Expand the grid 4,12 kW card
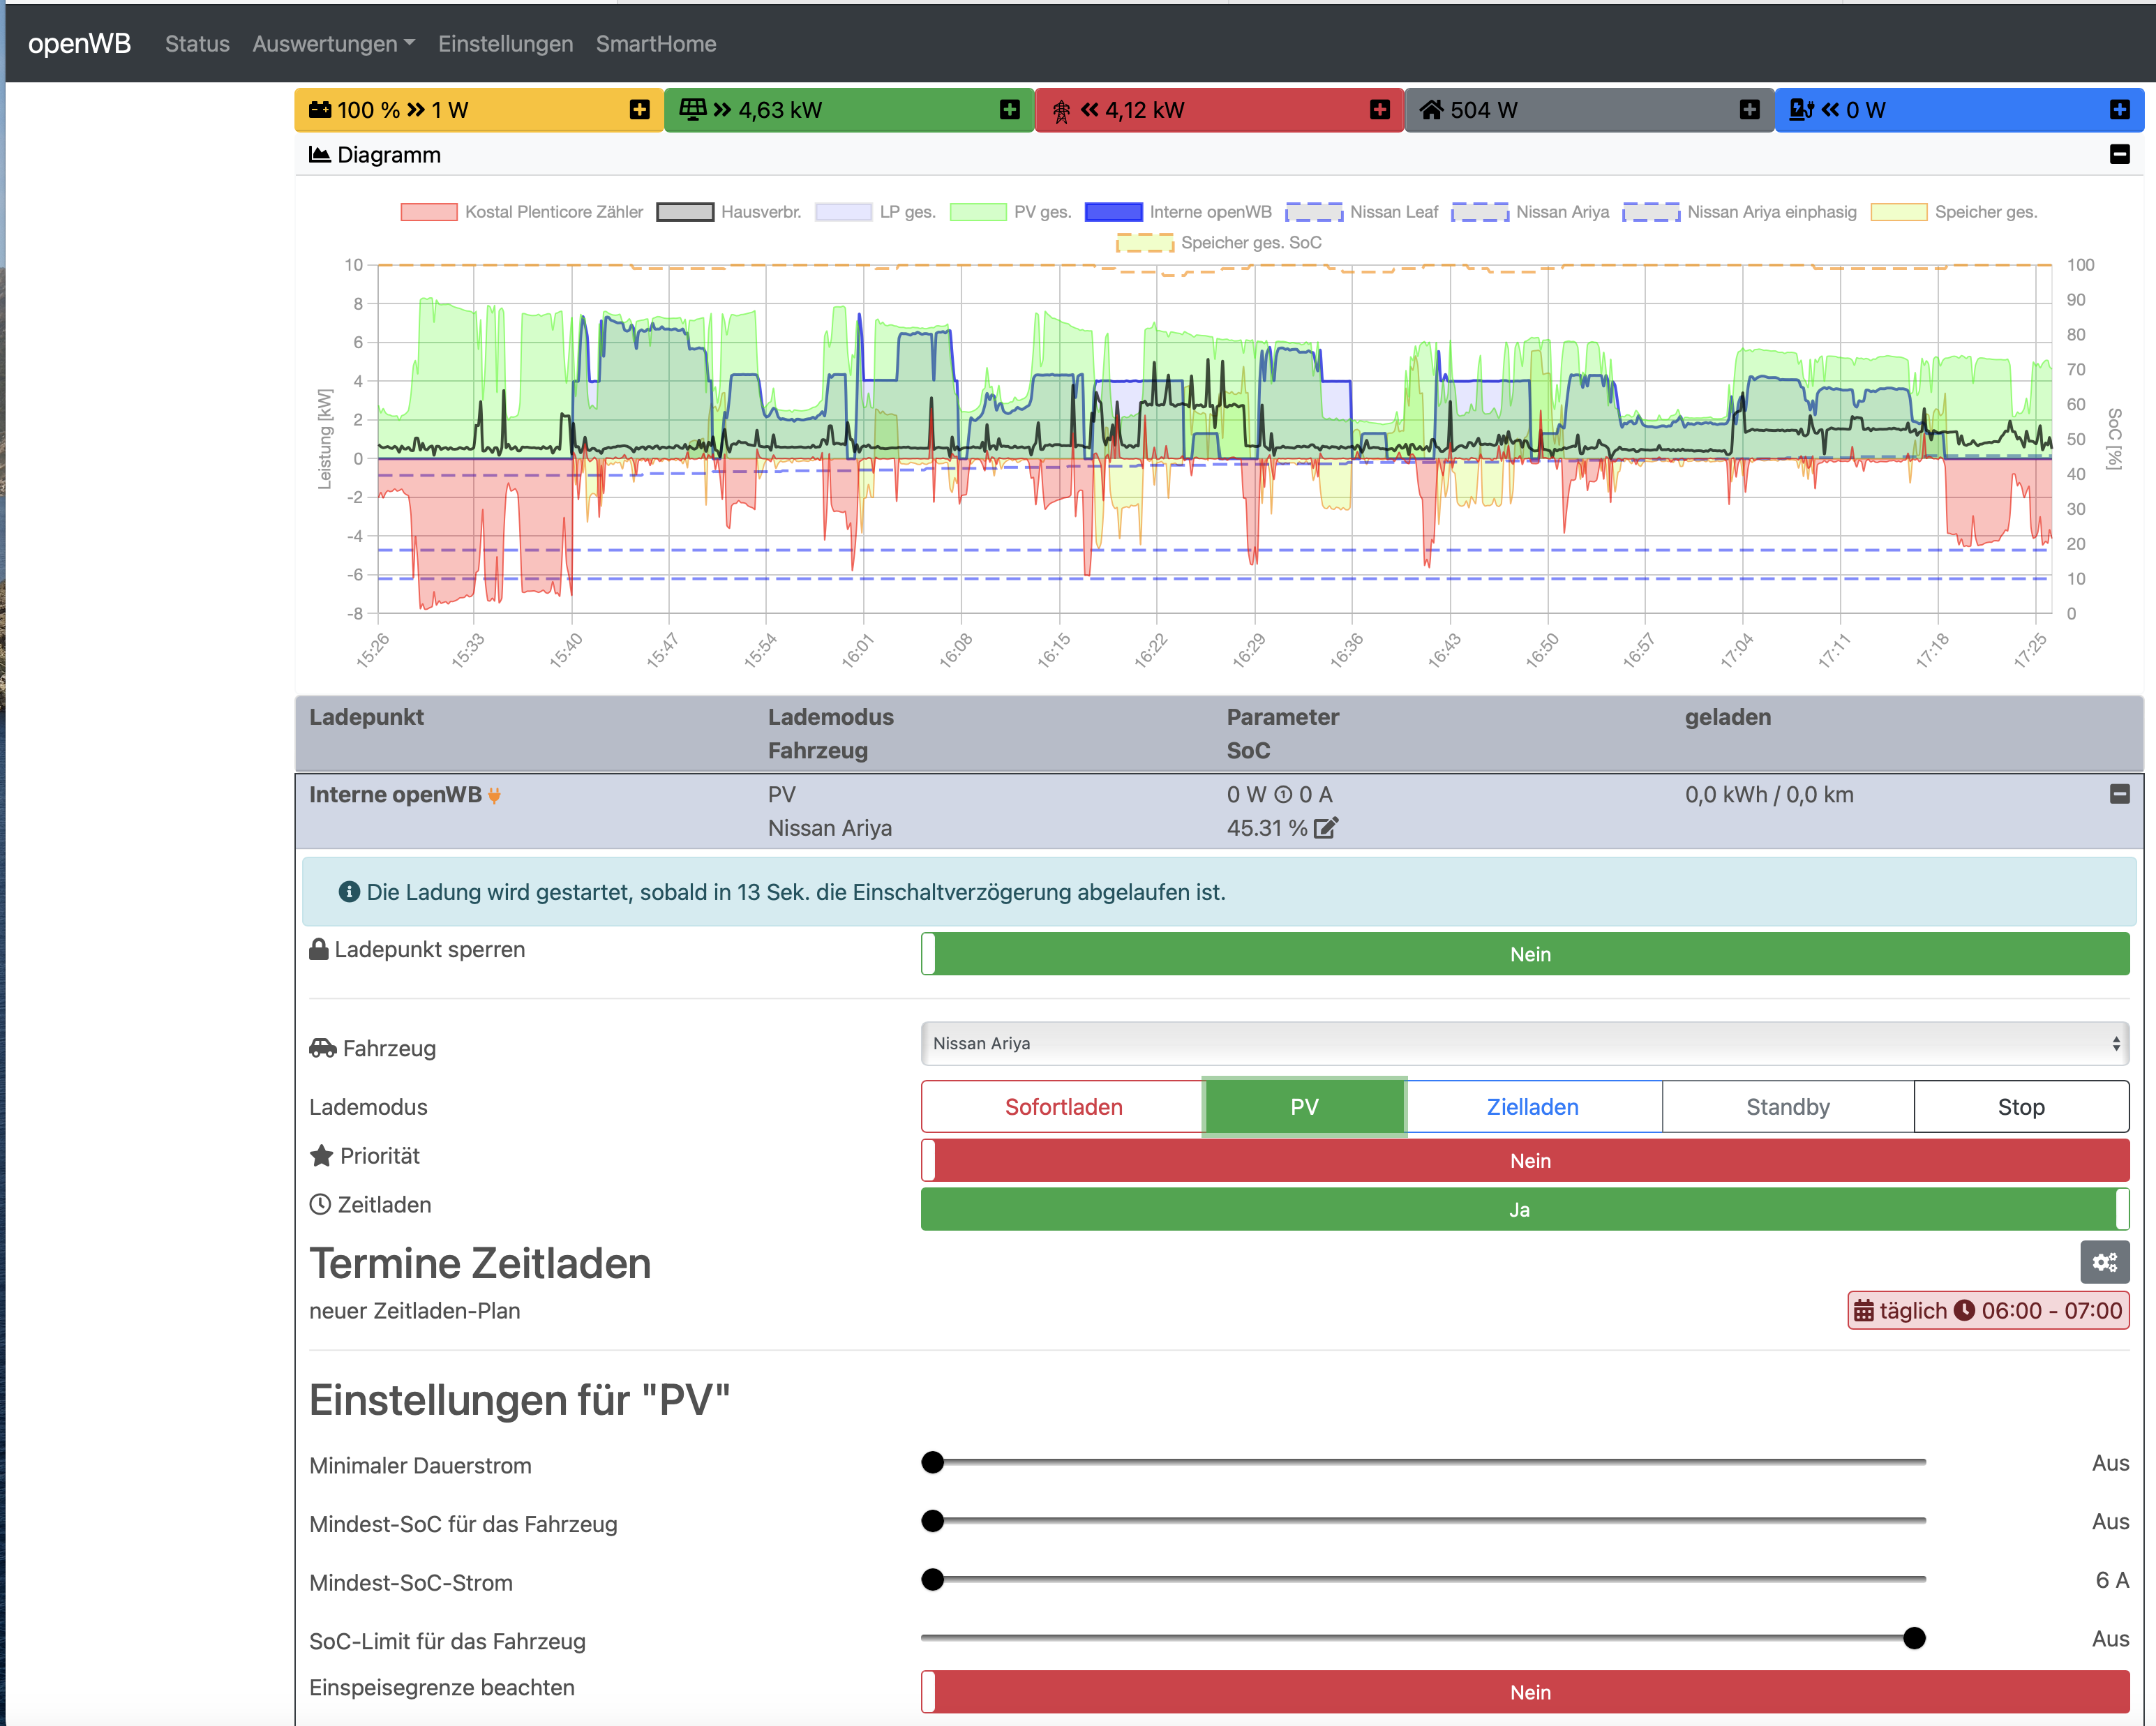Viewport: 2156px width, 1726px height. 1379,110
